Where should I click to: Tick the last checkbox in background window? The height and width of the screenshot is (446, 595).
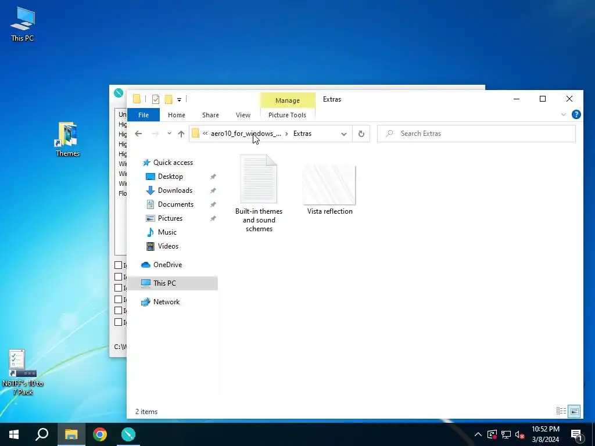tap(119, 322)
